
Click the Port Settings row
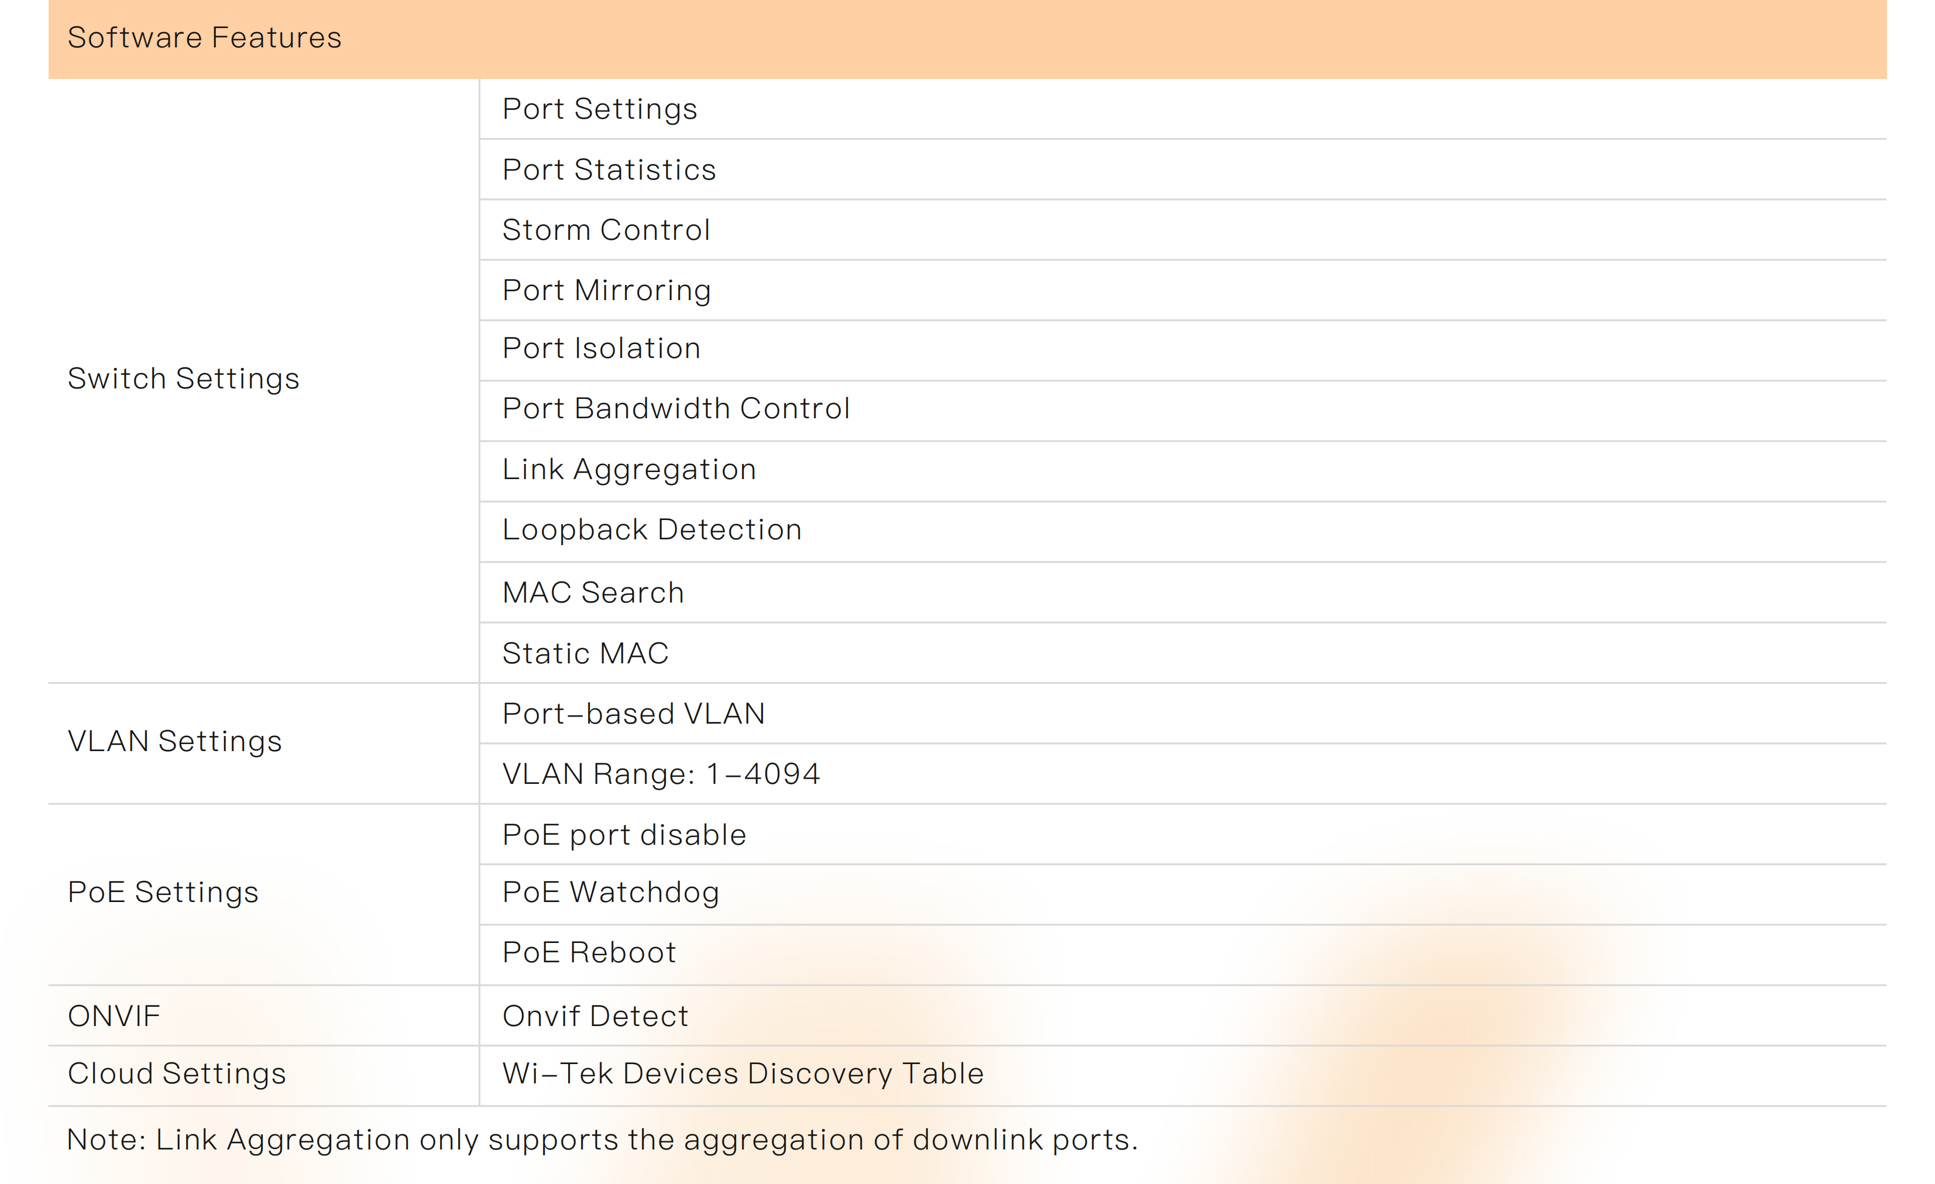point(599,109)
